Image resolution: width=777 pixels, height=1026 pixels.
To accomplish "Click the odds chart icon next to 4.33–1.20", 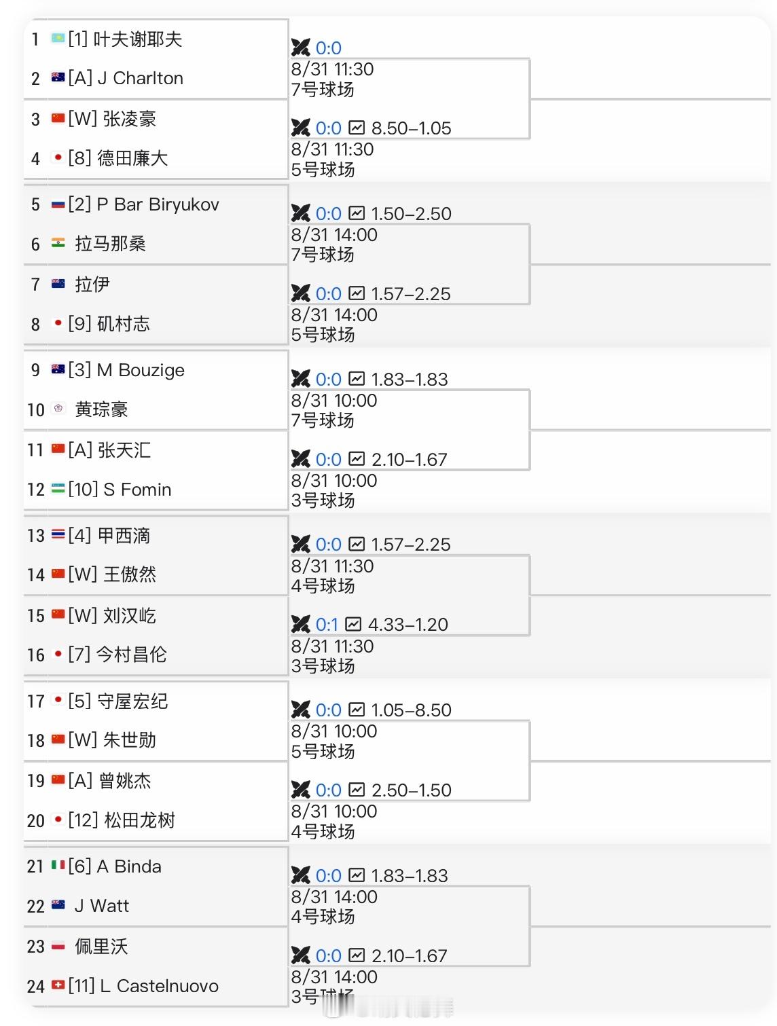I will coord(353,624).
